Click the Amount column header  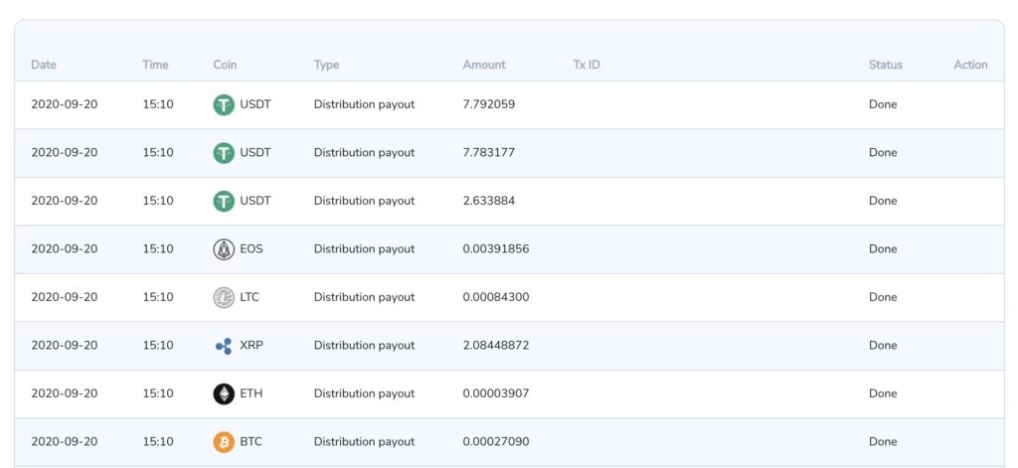click(484, 65)
